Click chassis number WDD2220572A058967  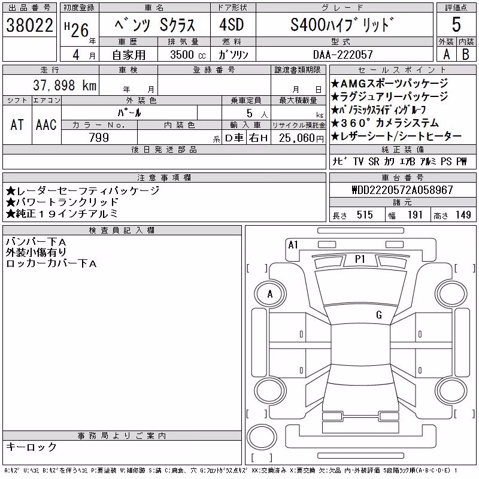point(402,190)
